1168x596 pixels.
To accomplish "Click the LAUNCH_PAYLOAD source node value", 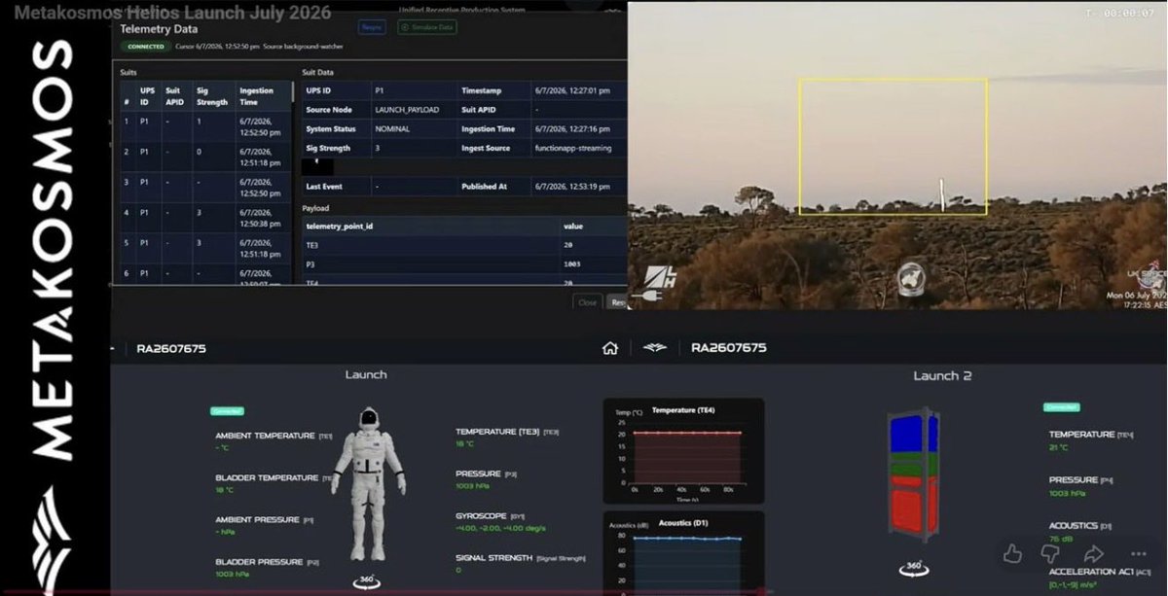I will (407, 110).
